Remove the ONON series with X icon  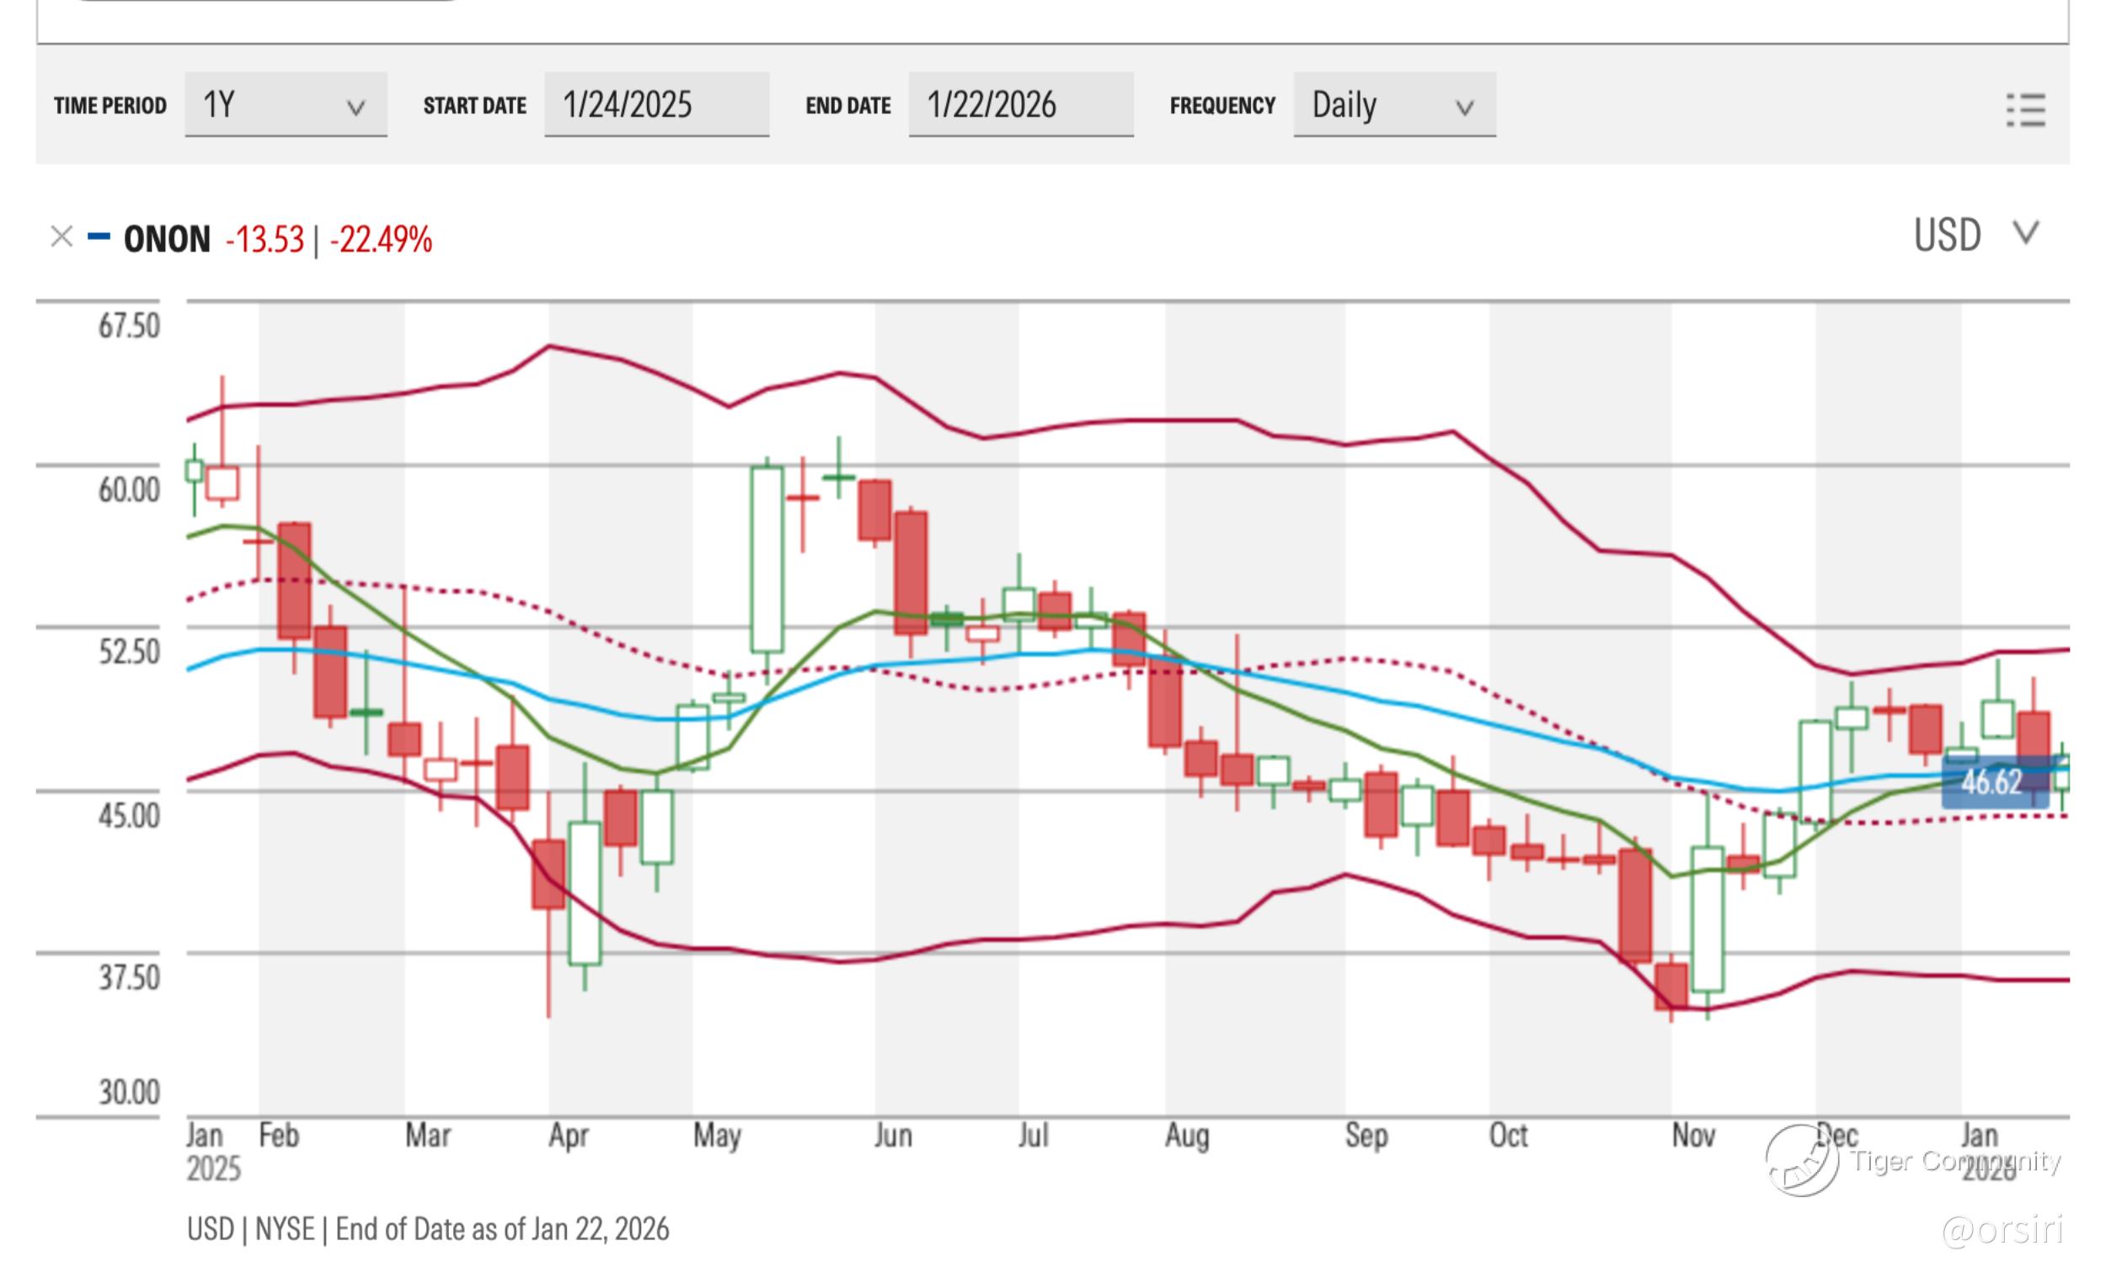pyautogui.click(x=61, y=237)
